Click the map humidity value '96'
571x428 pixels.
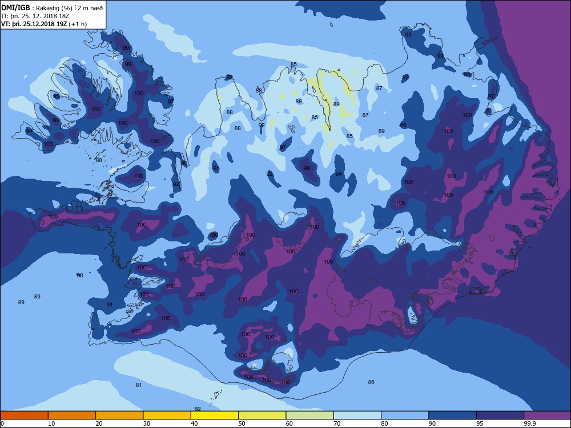click(x=403, y=125)
